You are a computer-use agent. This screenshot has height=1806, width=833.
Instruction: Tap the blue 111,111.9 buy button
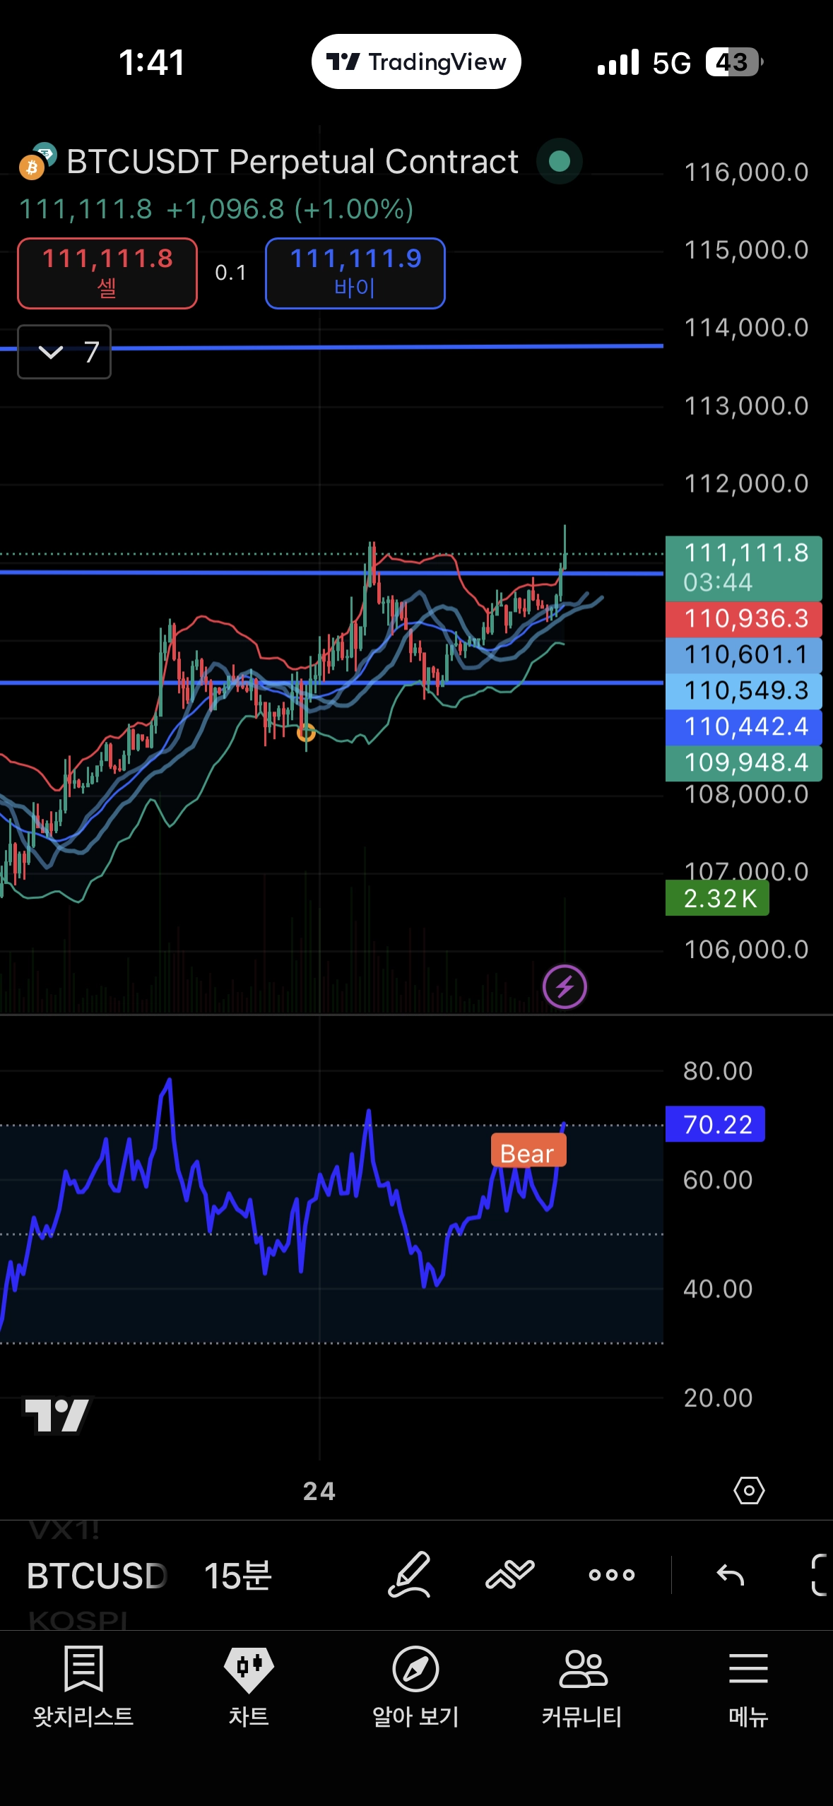(x=355, y=273)
